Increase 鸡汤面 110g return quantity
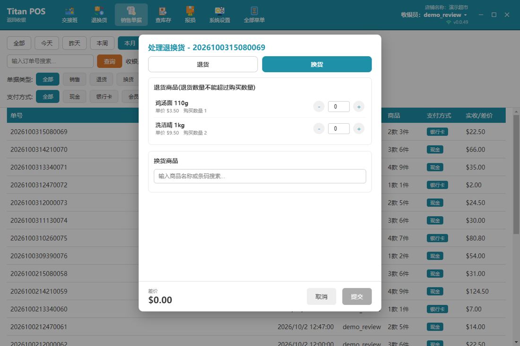The image size is (520, 346). click(359, 107)
